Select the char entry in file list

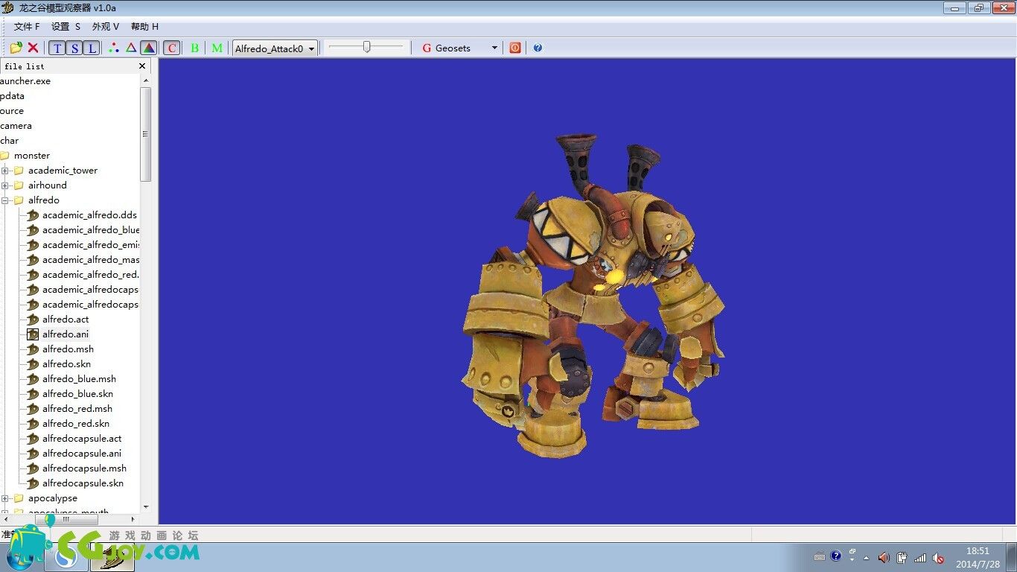[x=10, y=141]
